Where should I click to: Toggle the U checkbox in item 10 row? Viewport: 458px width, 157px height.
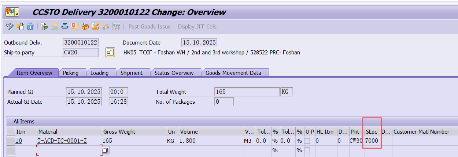click(x=307, y=141)
